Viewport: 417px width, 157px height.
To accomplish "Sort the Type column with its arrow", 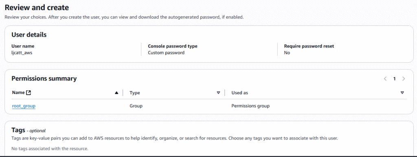I will [218, 93].
